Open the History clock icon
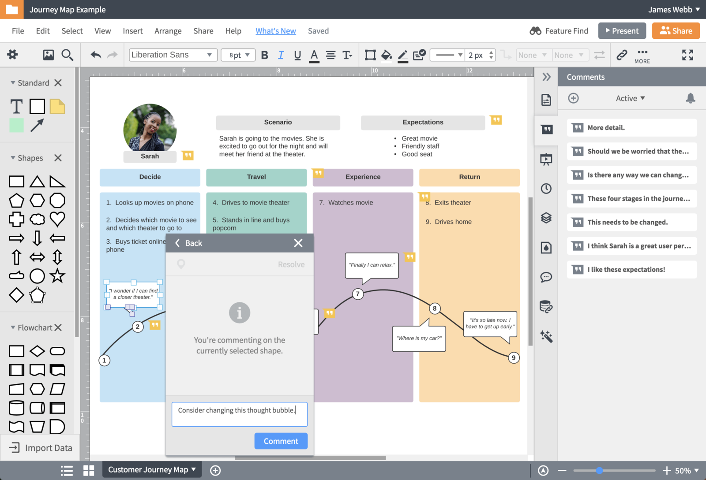This screenshot has width=706, height=480. click(546, 189)
